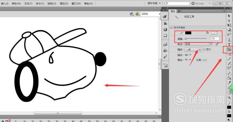This screenshot has width=233, height=122.
Task: Click the 笔触 stroke width slider handle
Action: [186, 38]
